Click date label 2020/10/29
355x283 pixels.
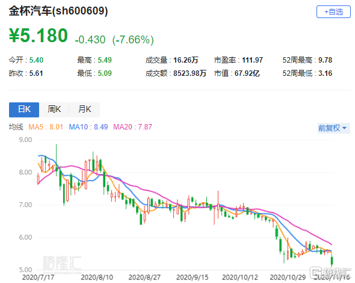[288, 278]
